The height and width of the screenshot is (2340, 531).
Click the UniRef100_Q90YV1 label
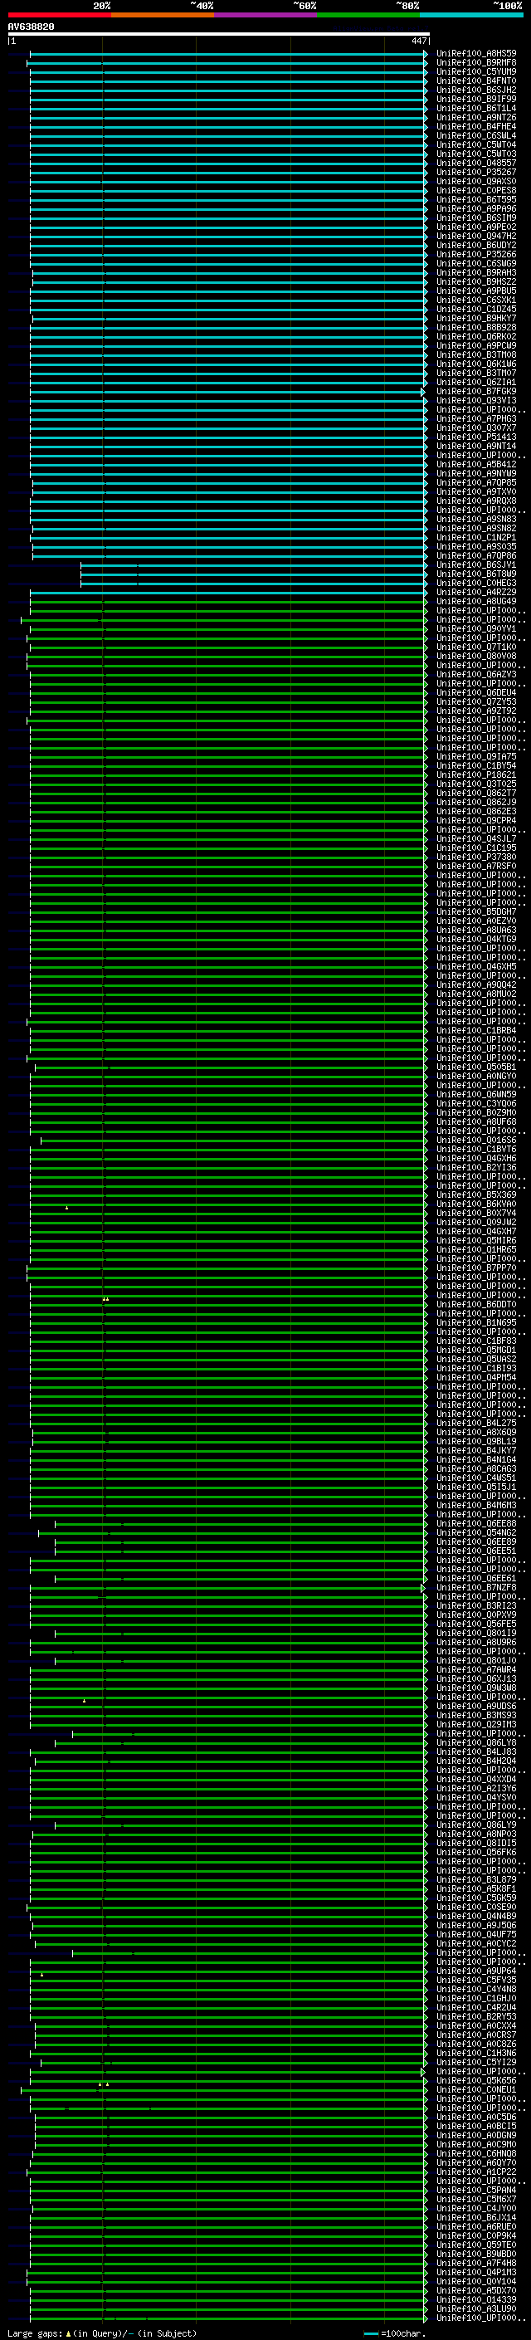click(x=476, y=629)
